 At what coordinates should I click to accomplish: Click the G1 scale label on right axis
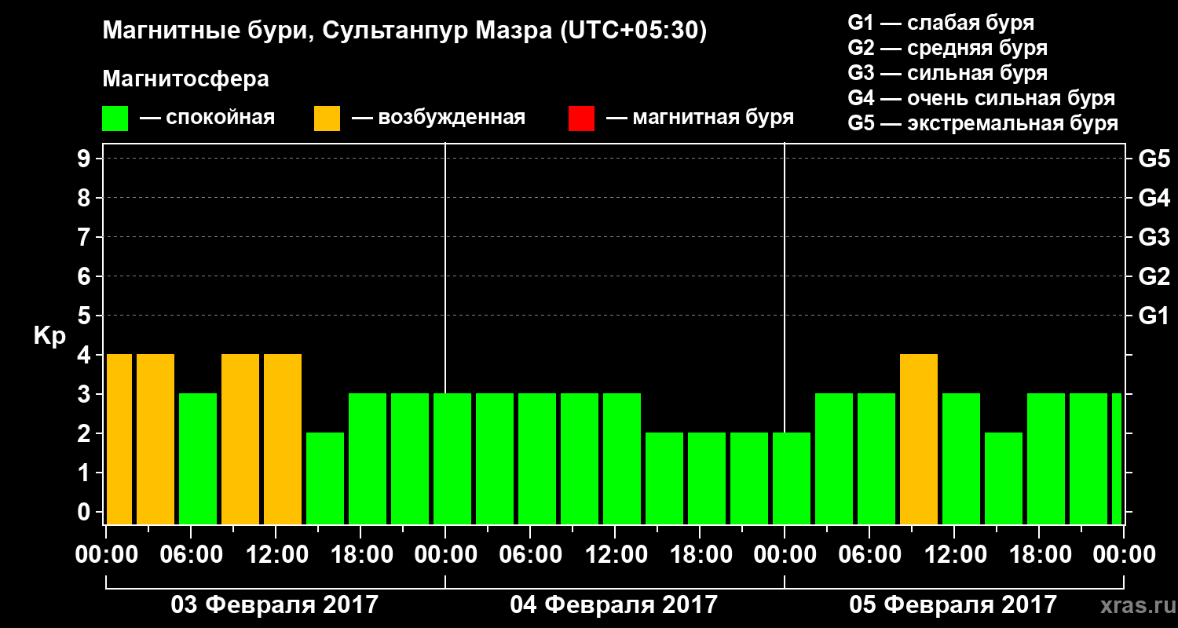click(1154, 316)
